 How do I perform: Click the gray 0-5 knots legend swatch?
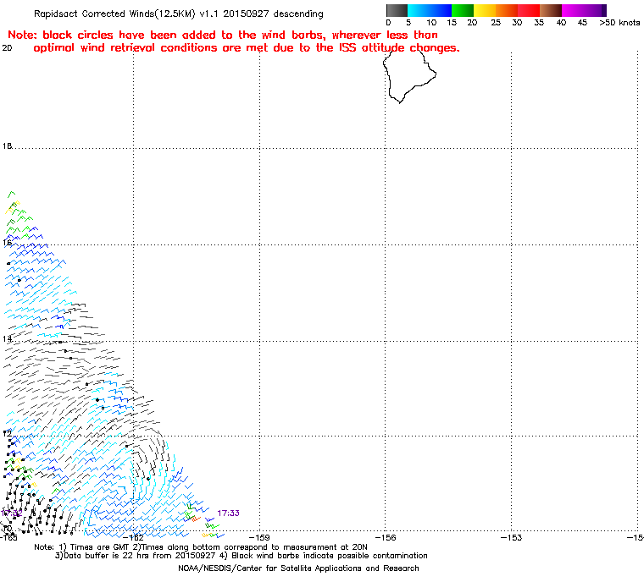(x=397, y=10)
